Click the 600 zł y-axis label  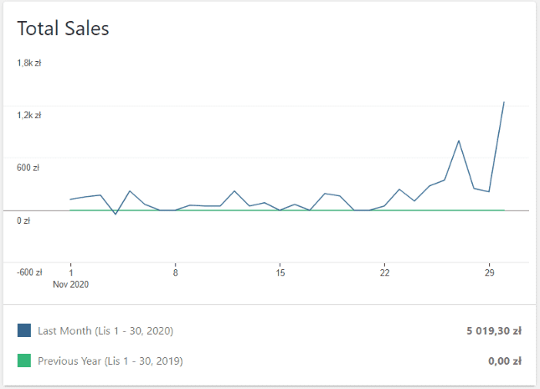tap(28, 168)
